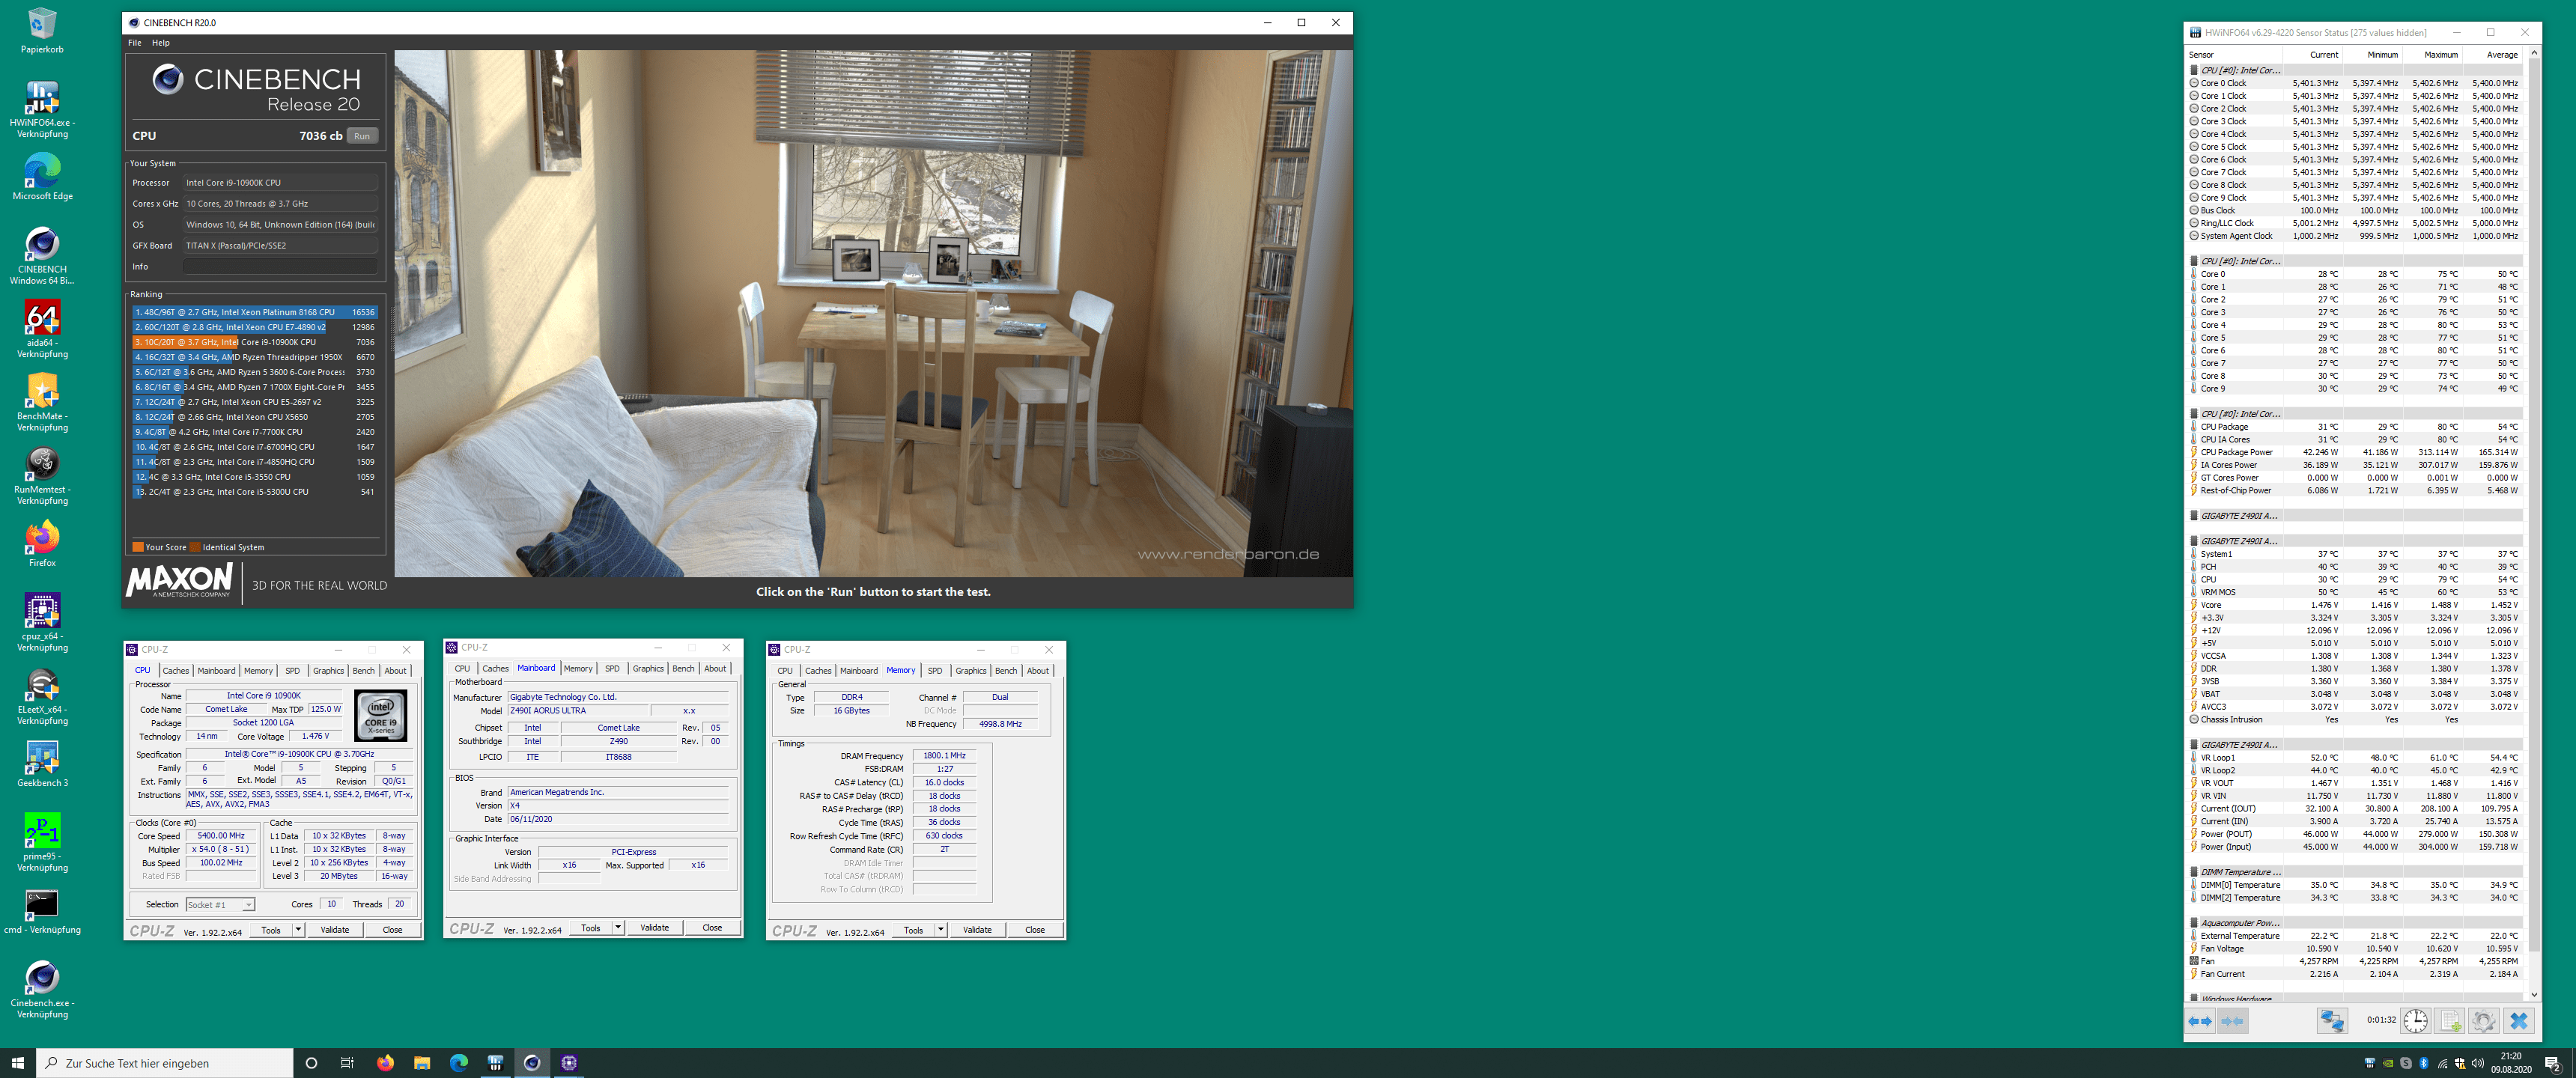This screenshot has height=1078, width=2576.
Task: Select VRM MOS temperature row in HWiNFO
Action: [x=2355, y=592]
